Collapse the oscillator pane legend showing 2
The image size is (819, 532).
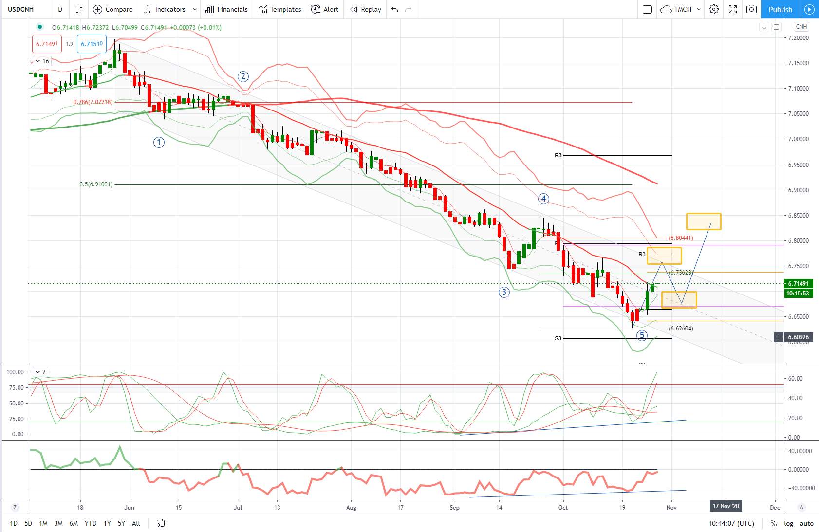click(39, 372)
